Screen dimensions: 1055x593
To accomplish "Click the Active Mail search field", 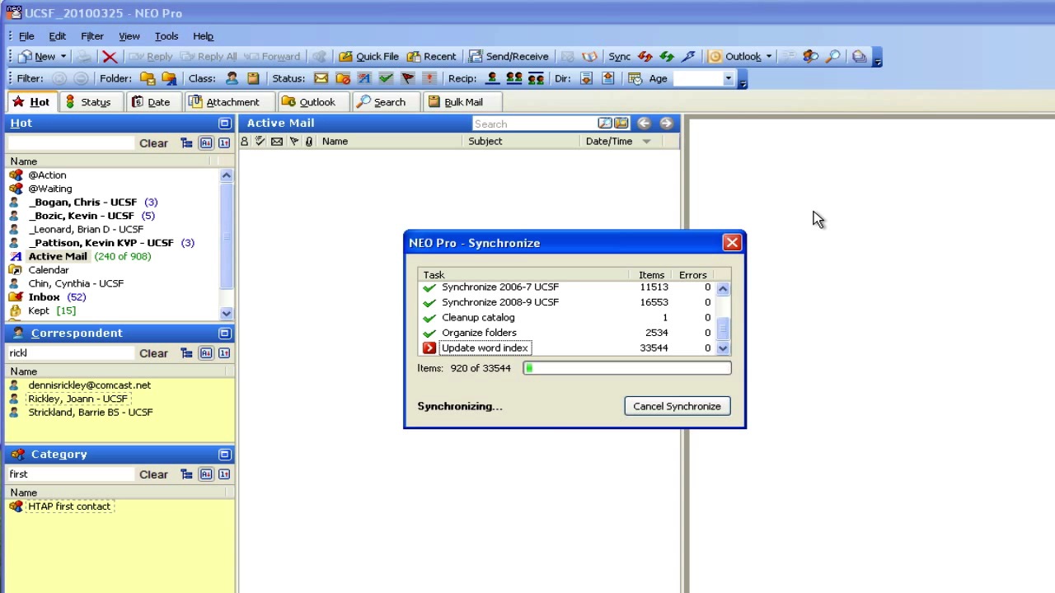I will coord(534,124).
